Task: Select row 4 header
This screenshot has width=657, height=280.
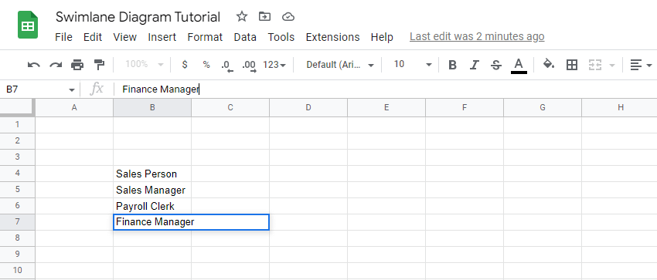Action: tap(17, 173)
